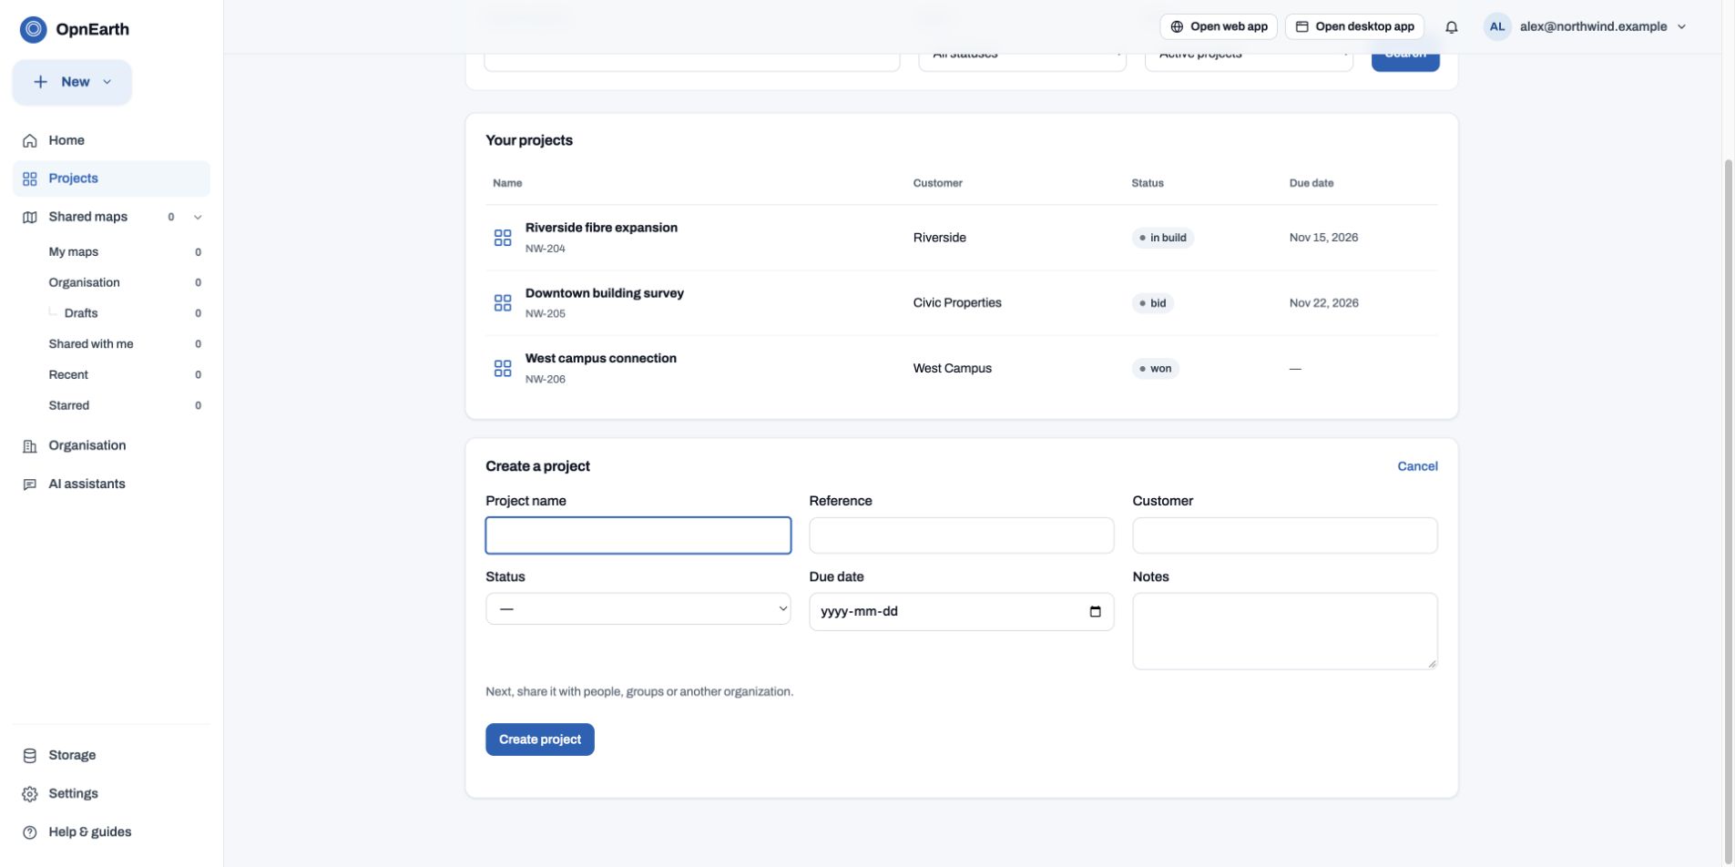
Task: Focus the Customer input field
Action: [x=1284, y=535]
